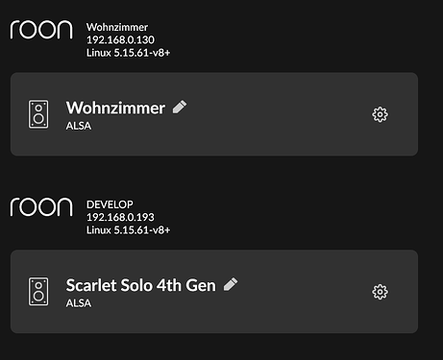Rename Scarlet Solo 4th Gen via pencil icon

[x=231, y=284]
